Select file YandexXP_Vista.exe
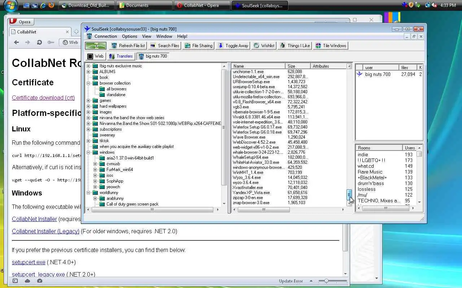The width and height of the screenshot is (462, 288). pyautogui.click(x=251, y=193)
